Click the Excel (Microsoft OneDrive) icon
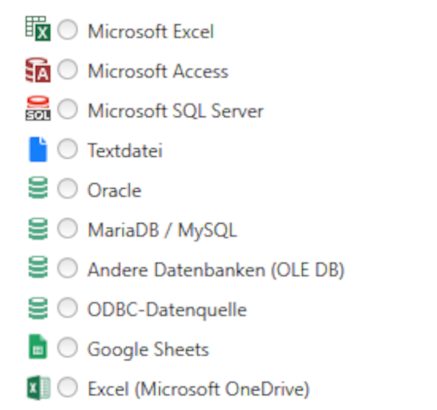This screenshot has width=437, height=410. click(39, 388)
